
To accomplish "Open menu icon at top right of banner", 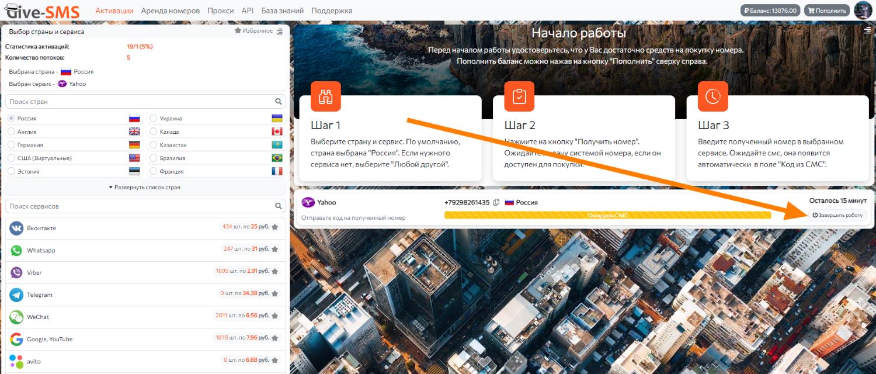I will click(x=868, y=30).
